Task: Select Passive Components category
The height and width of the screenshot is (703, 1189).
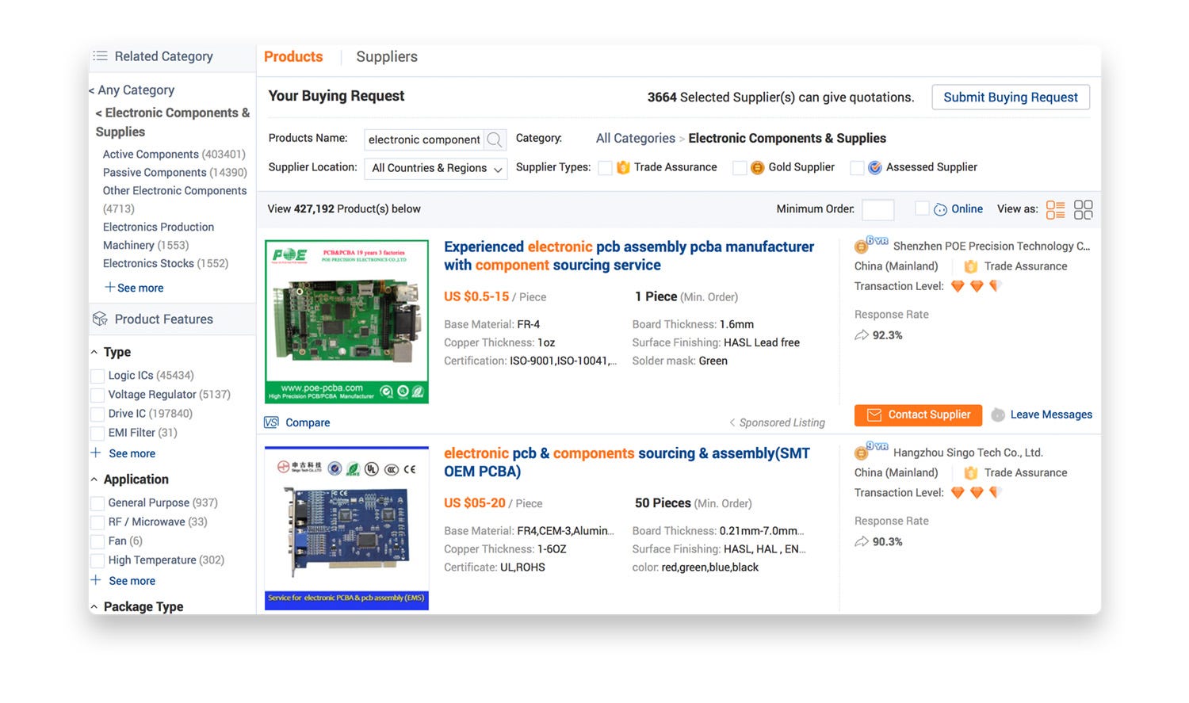Action: (175, 172)
